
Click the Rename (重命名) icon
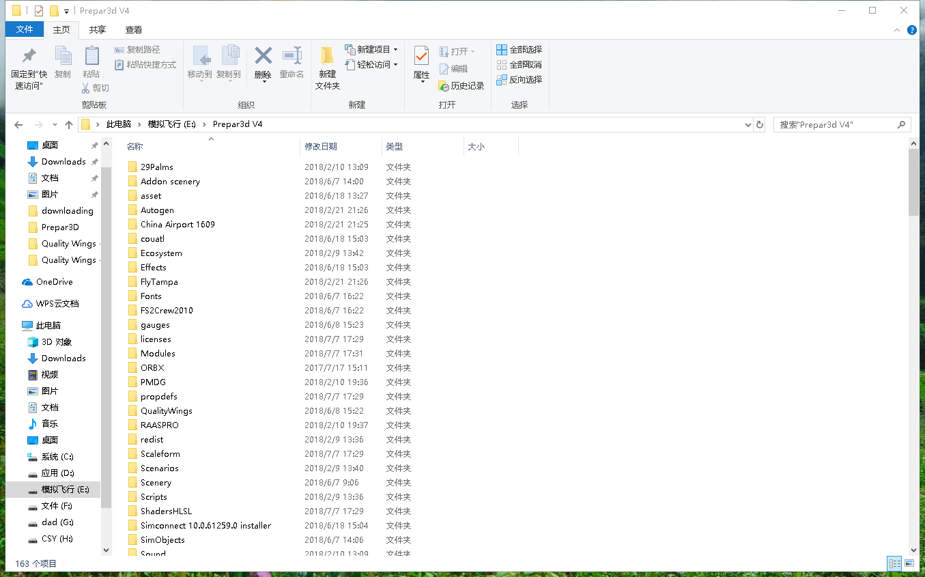[292, 55]
